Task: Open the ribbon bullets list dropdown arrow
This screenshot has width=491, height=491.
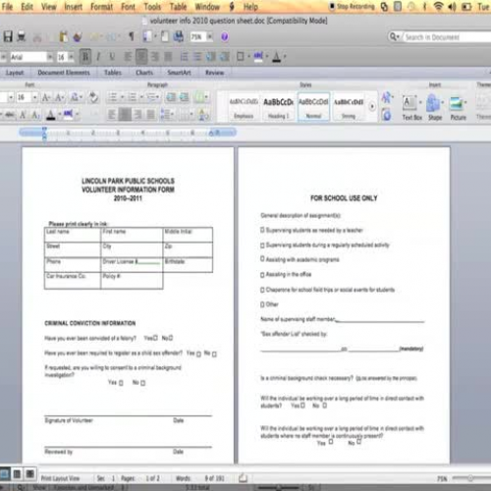Action: tap(122, 97)
